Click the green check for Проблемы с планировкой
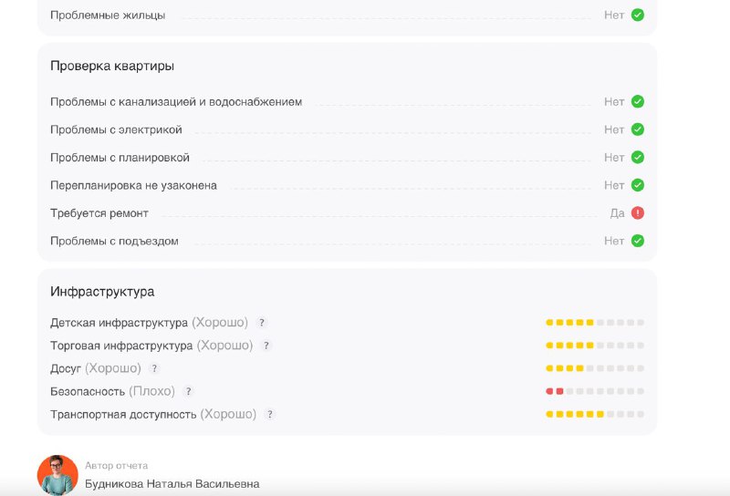730x496 pixels. point(638,157)
